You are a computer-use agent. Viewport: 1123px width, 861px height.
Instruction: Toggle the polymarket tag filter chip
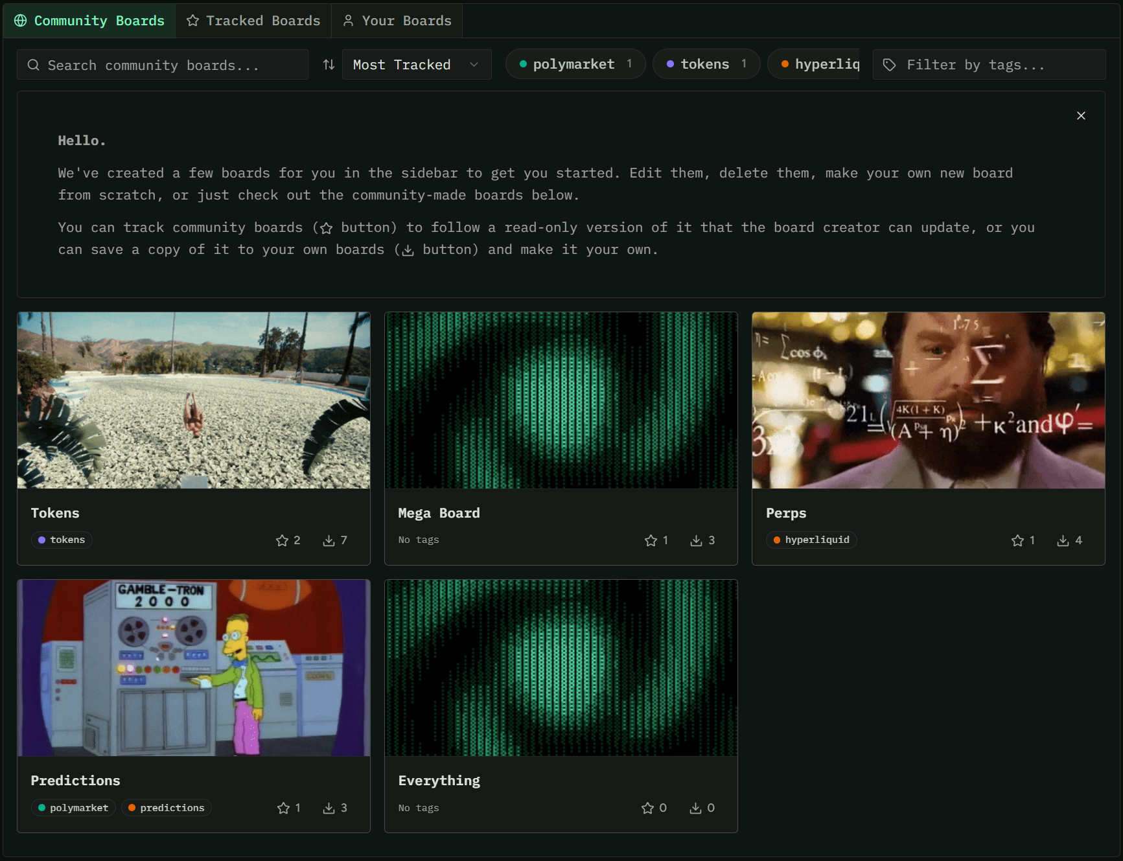pos(574,64)
